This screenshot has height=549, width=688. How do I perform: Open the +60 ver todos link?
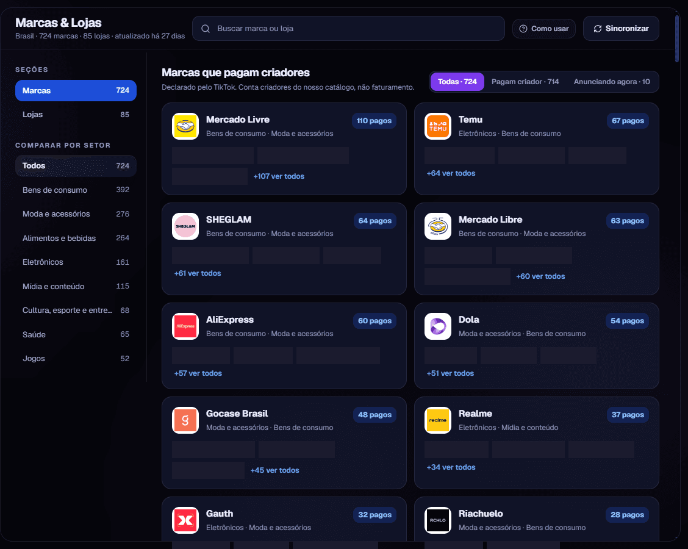click(x=540, y=276)
